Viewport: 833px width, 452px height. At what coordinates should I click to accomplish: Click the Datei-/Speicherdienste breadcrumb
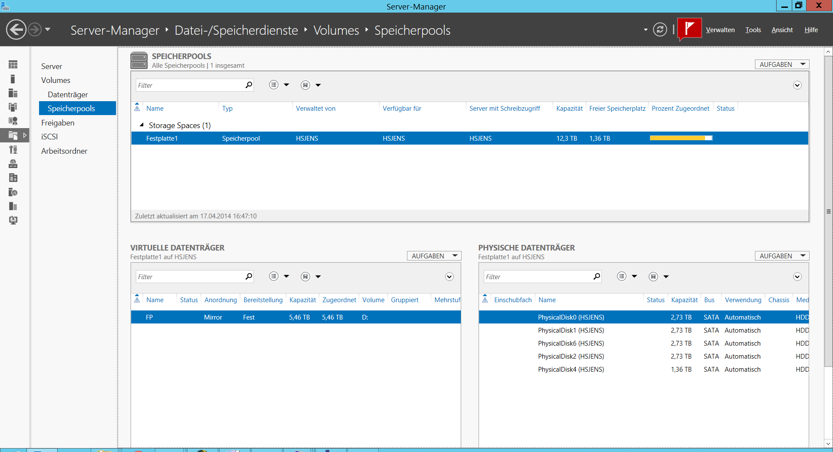click(236, 30)
